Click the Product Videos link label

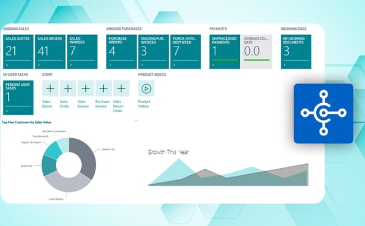(144, 104)
